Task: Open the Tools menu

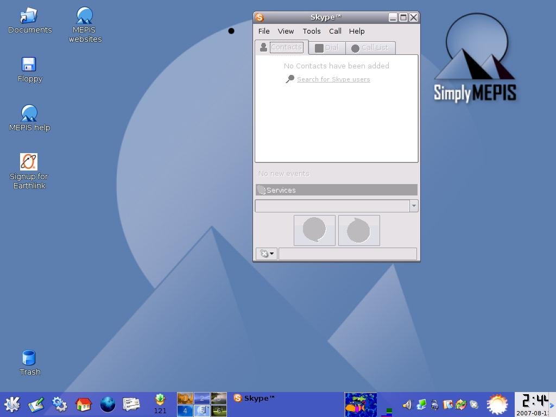Action: (x=312, y=31)
